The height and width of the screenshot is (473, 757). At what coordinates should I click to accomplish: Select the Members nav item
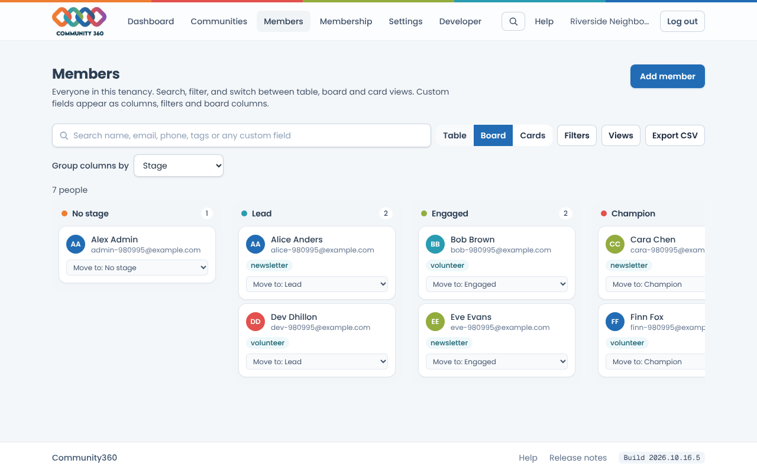tap(283, 21)
